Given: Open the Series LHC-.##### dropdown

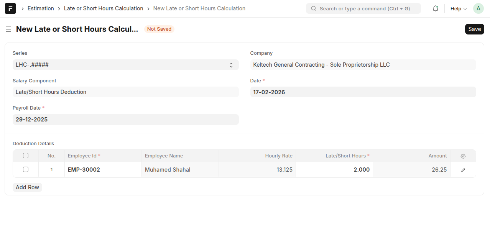Looking at the screenshot, I should point(125,65).
